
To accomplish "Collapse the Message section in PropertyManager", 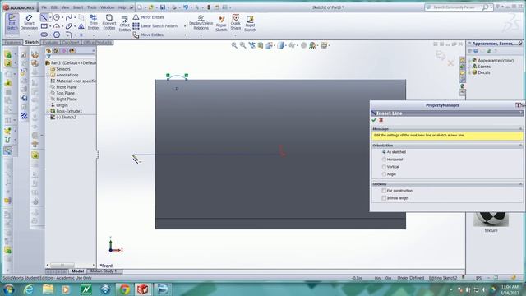I will point(520,129).
